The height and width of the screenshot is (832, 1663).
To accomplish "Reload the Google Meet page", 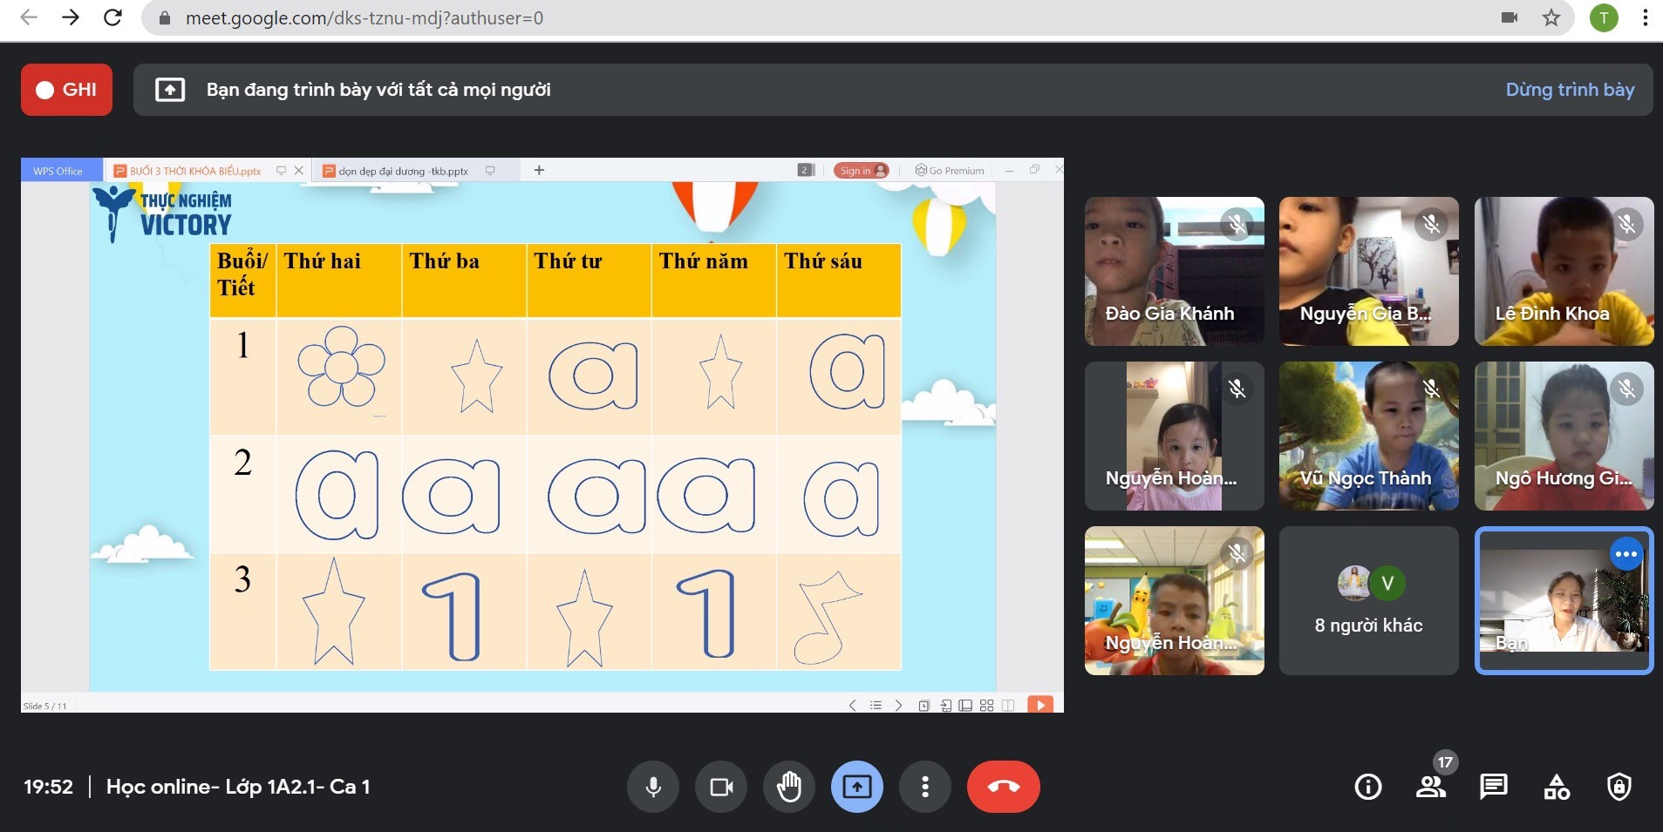I will [x=112, y=17].
